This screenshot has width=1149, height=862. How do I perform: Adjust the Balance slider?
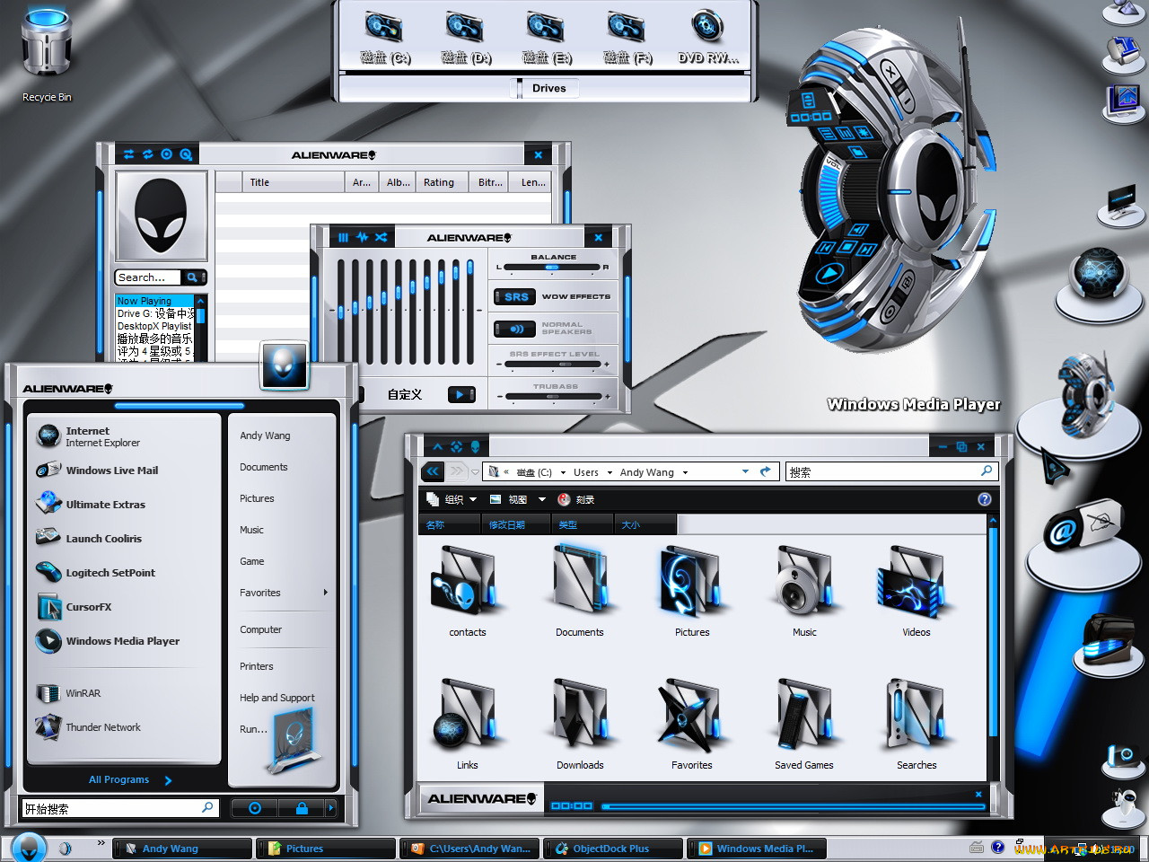pyautogui.click(x=553, y=267)
